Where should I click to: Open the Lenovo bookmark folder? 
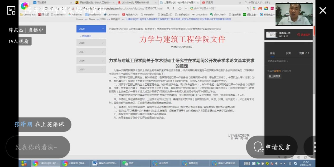click(28, 14)
